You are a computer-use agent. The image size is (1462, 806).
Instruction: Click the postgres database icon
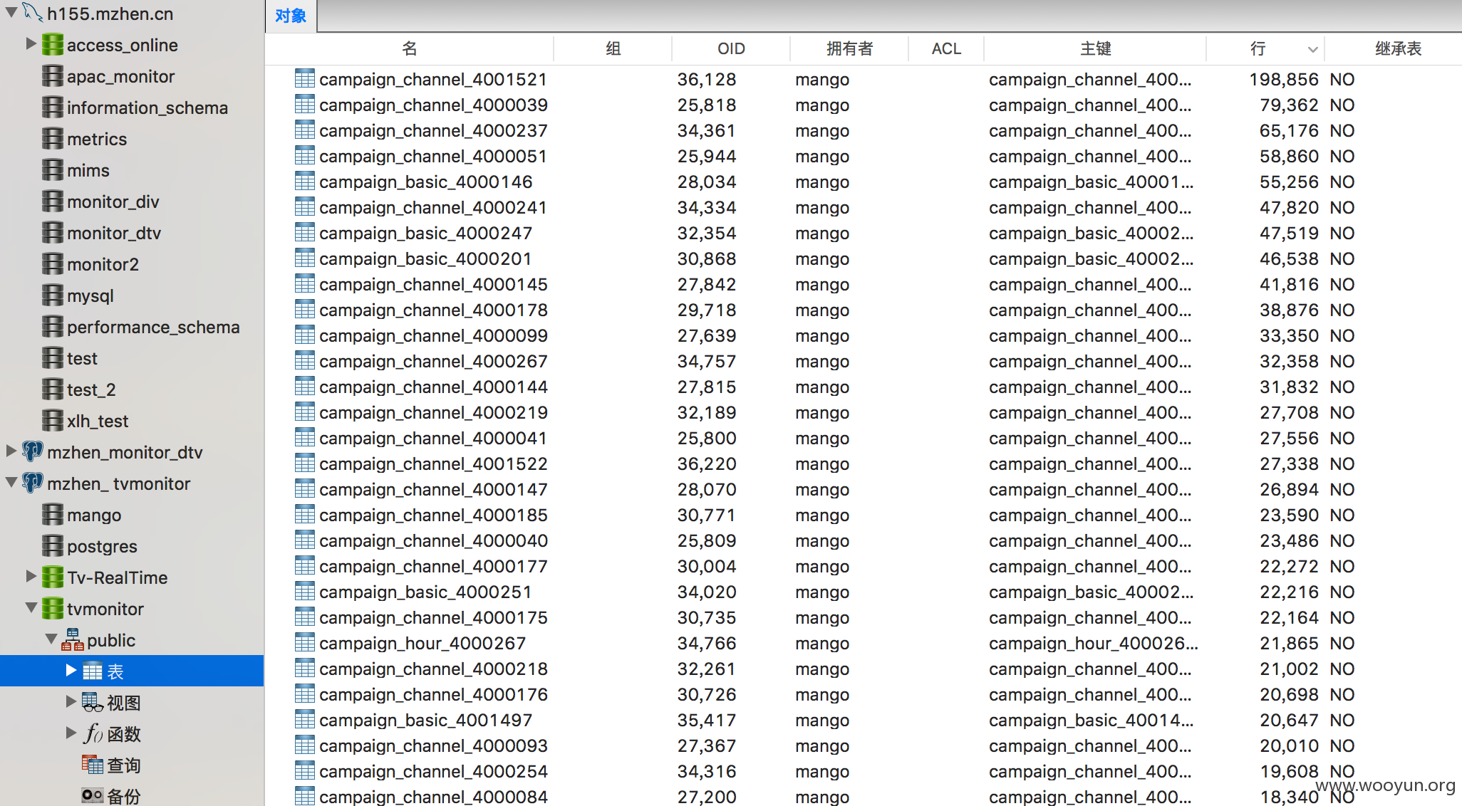click(x=53, y=546)
